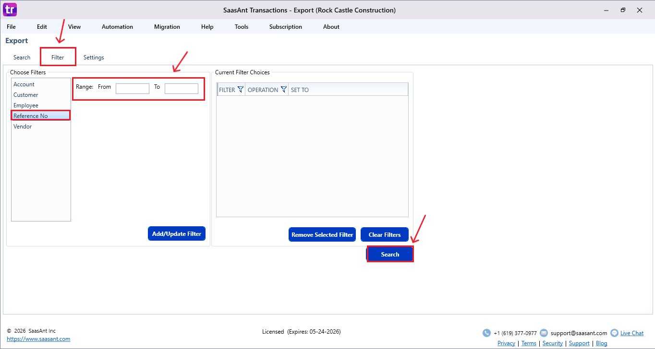Image resolution: width=655 pixels, height=349 pixels.
Task: Click the phone icon in the footer
Action: pyautogui.click(x=486, y=333)
